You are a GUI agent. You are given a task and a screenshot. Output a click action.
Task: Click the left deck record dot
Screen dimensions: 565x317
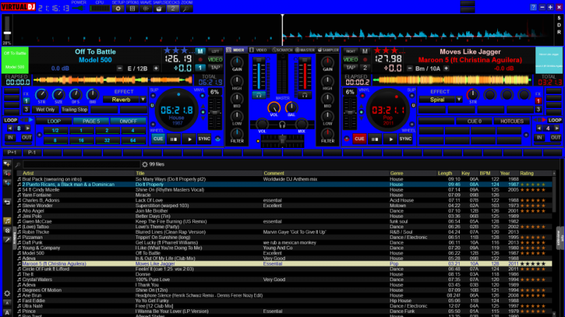(201, 60)
